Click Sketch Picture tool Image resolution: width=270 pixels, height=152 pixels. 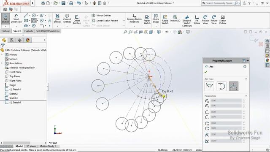click(223, 19)
